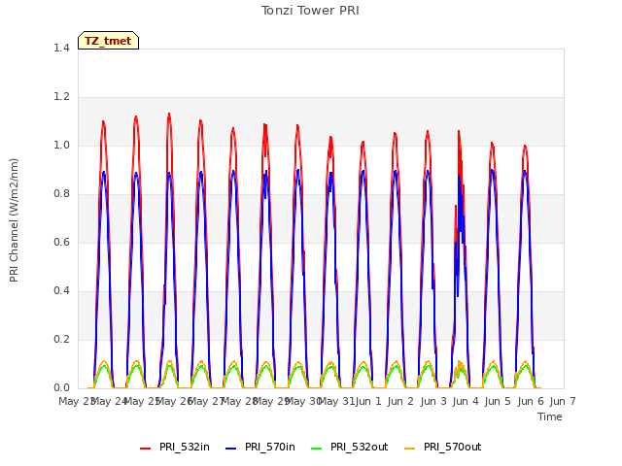Click the Jun 7 x-axis date label
Image resolution: width=622 pixels, height=466 pixels.
click(563, 401)
